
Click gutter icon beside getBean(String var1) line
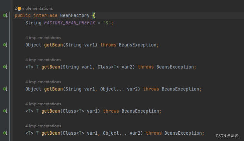click(x=5, y=45)
